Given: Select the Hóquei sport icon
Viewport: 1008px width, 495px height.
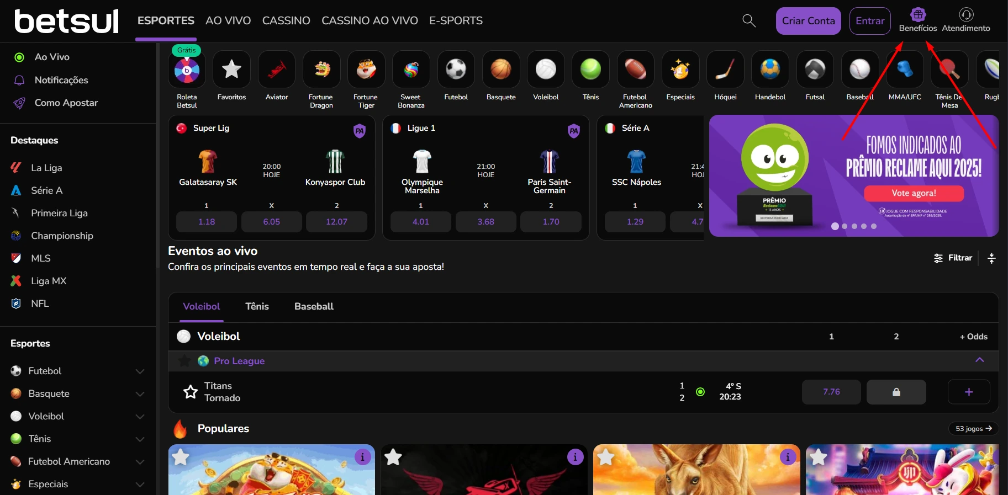Looking at the screenshot, I should tap(725, 70).
